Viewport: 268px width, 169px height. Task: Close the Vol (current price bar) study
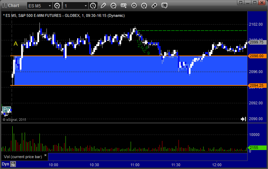tap(45, 155)
